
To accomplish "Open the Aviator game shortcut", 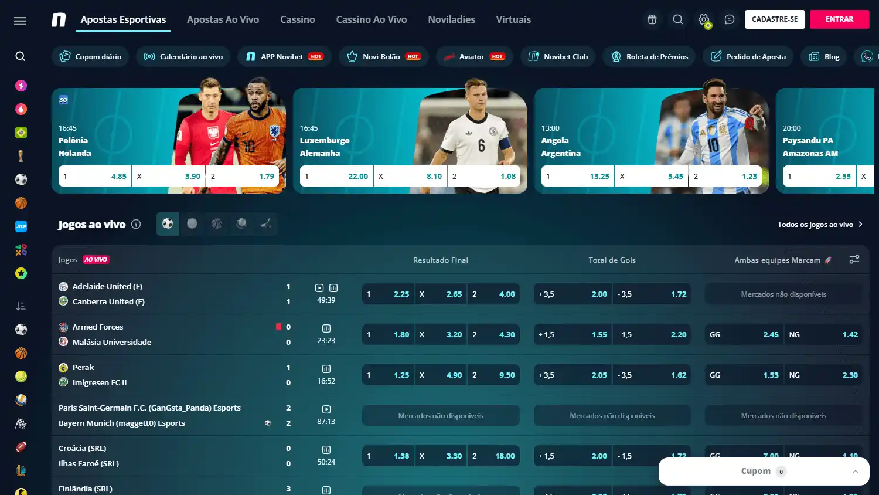I will click(x=474, y=57).
